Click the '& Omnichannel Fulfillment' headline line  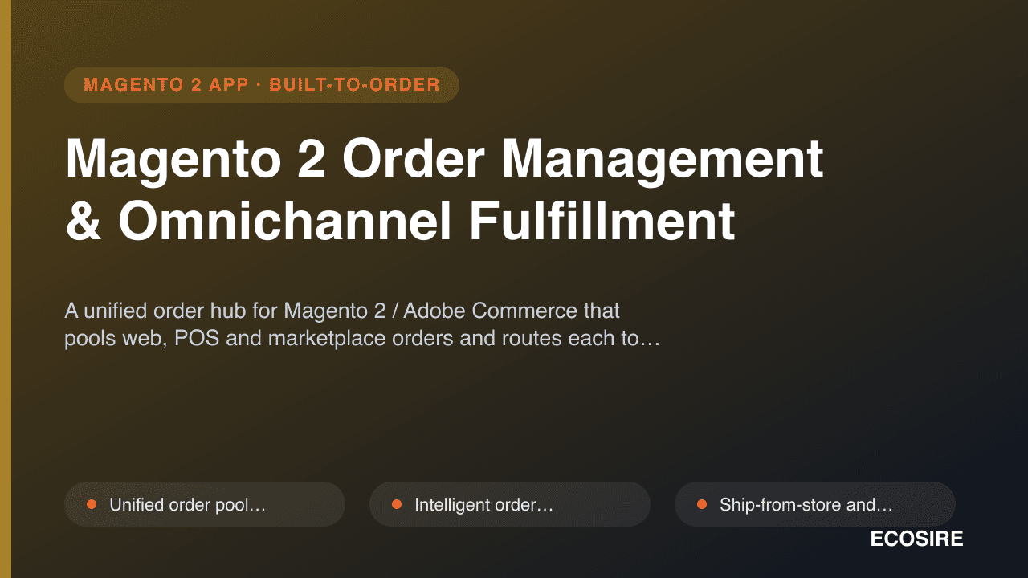pos(400,221)
